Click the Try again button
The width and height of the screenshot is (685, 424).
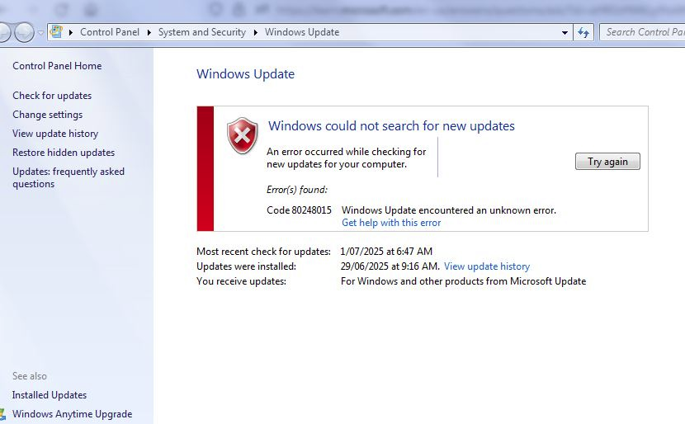click(x=607, y=161)
